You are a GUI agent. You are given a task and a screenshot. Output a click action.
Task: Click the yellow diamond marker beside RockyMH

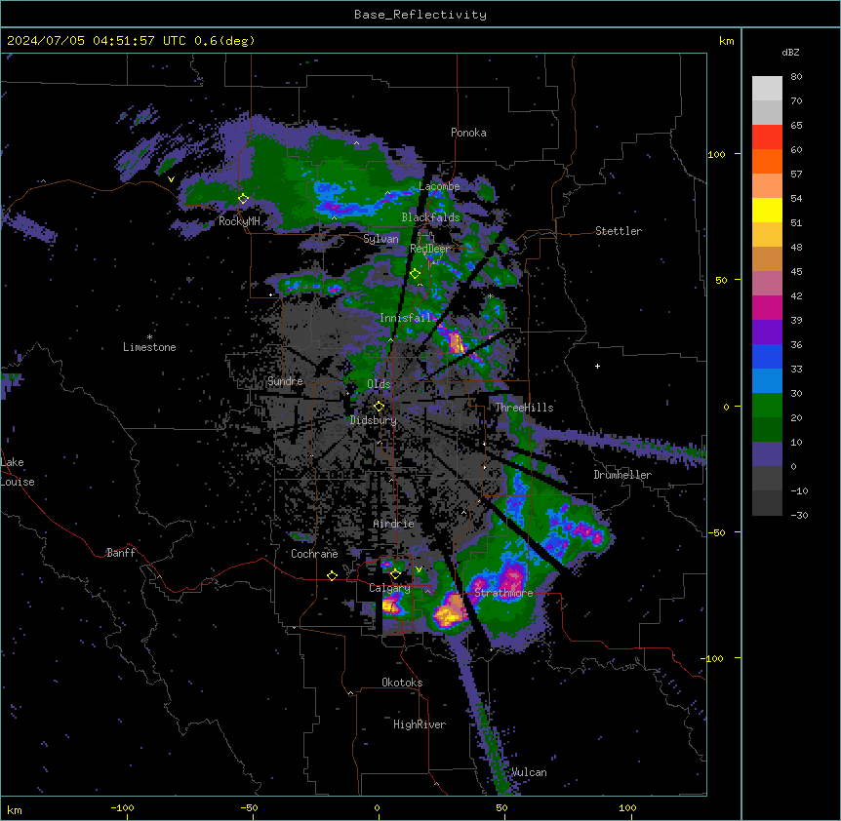(x=243, y=198)
